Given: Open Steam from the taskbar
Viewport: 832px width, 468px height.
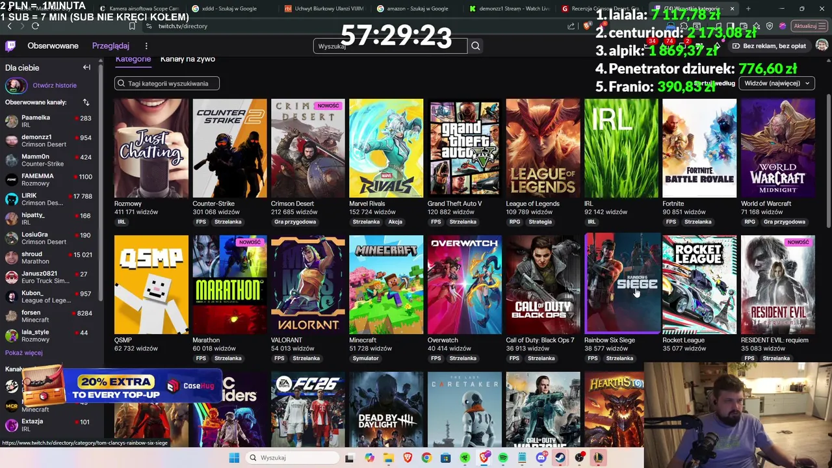Looking at the screenshot, I should tap(560, 458).
